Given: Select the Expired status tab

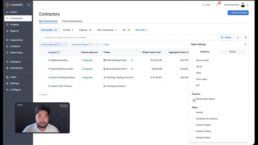Looking at the screenshot, I should pyautogui.click(x=85, y=30).
